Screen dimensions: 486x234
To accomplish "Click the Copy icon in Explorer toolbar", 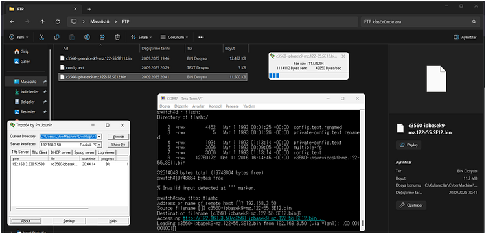I will (57, 37).
